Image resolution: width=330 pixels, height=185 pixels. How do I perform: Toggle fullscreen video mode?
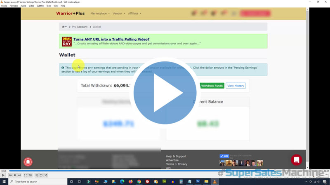click(x=26, y=175)
